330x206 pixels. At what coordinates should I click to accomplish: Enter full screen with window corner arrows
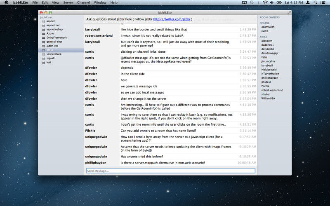(x=289, y=13)
